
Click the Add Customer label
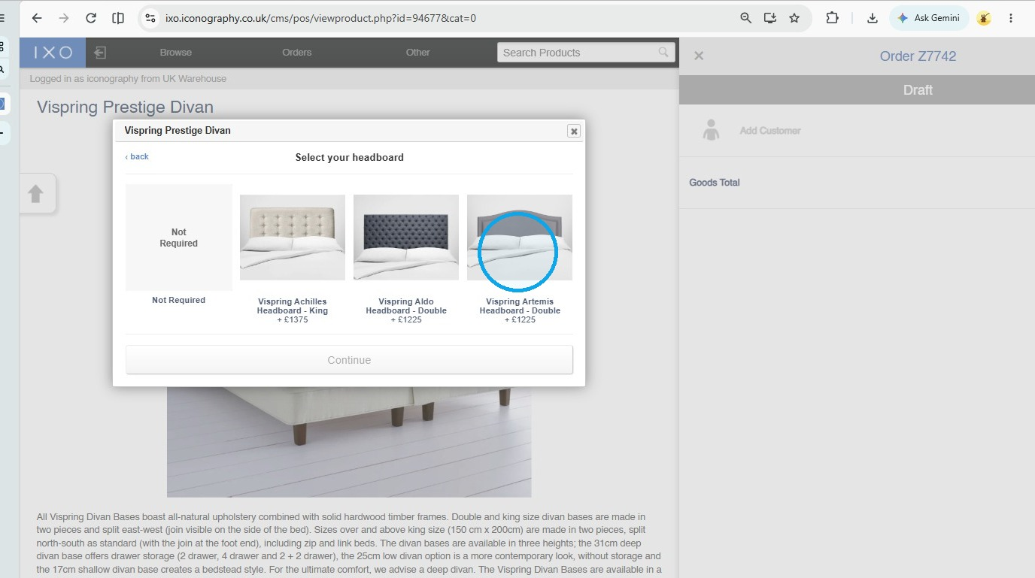point(770,131)
